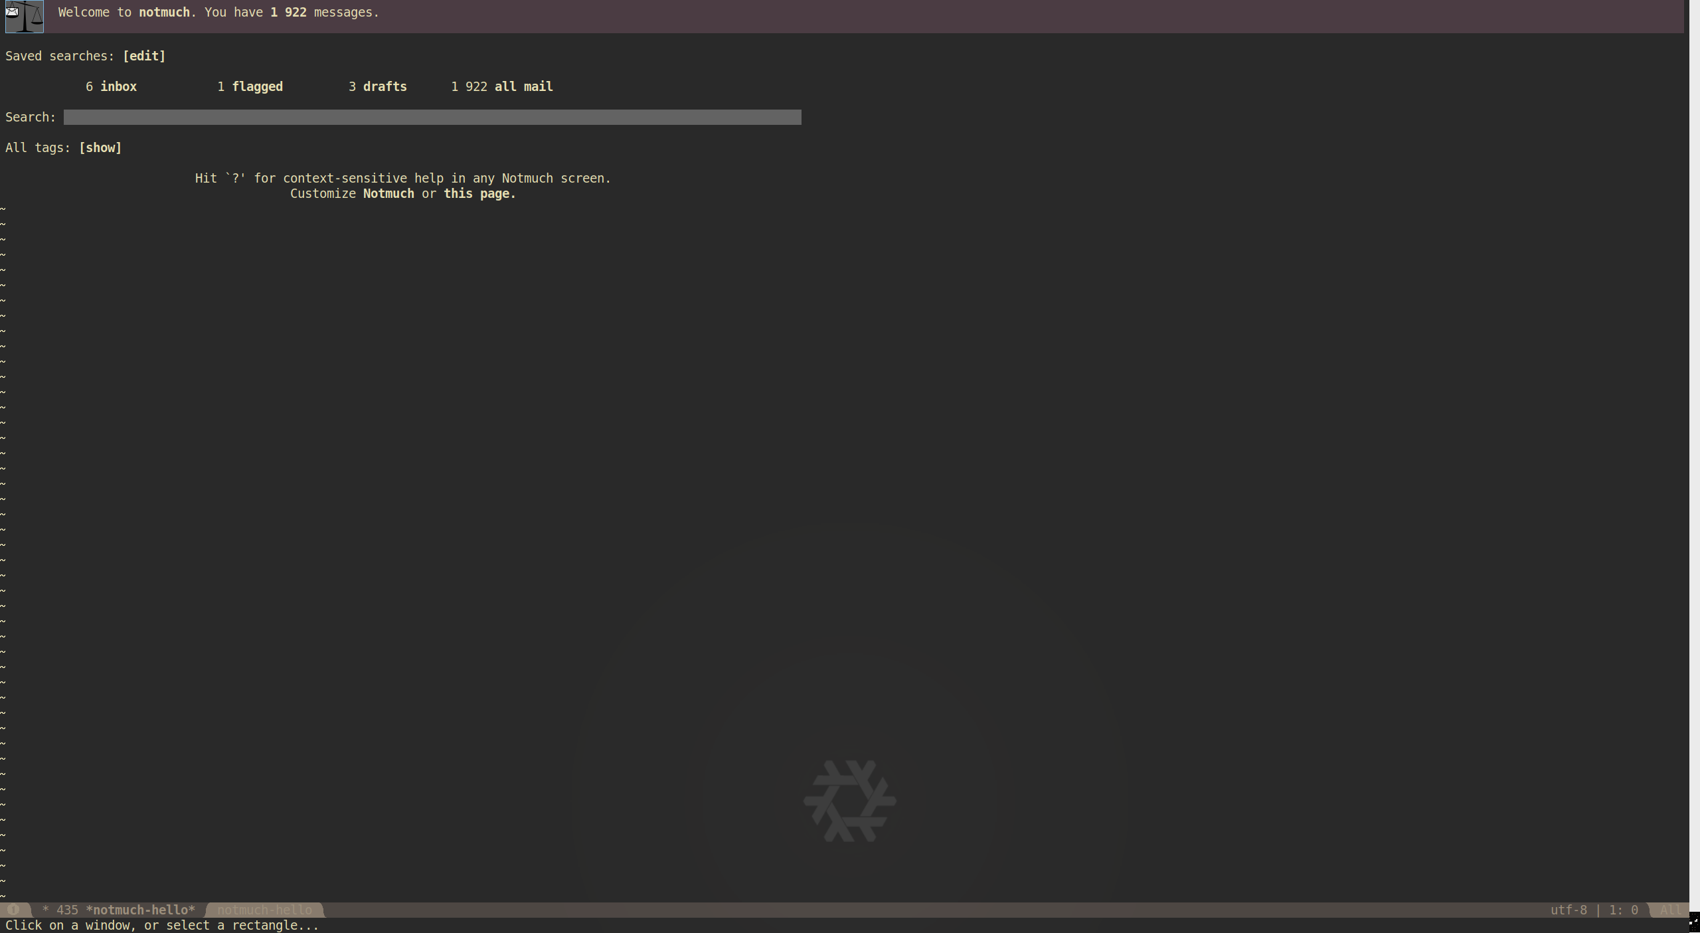Click inside the Search input box

click(x=432, y=117)
